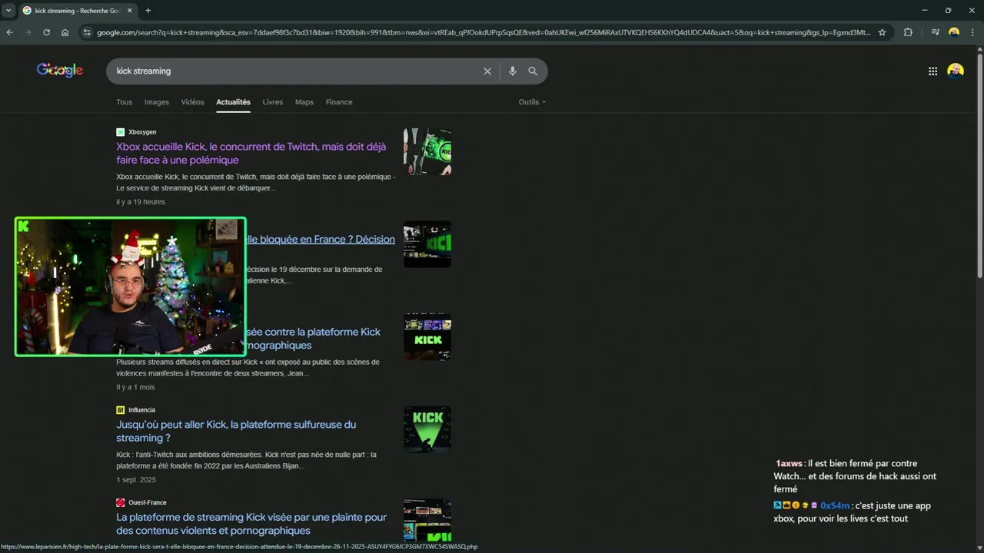
Task: Bookmark this page with the star
Action: 882,32
